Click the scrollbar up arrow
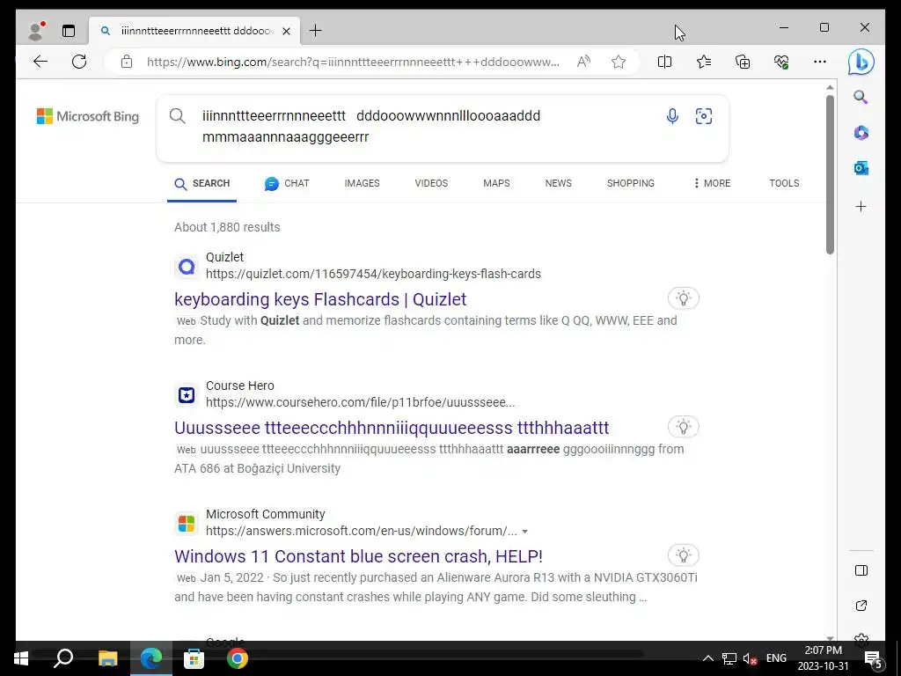 point(830,87)
